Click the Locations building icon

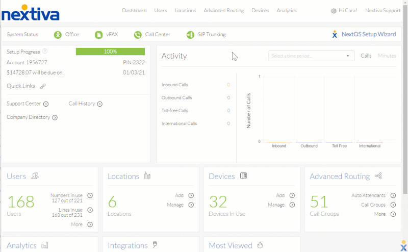click(147, 175)
